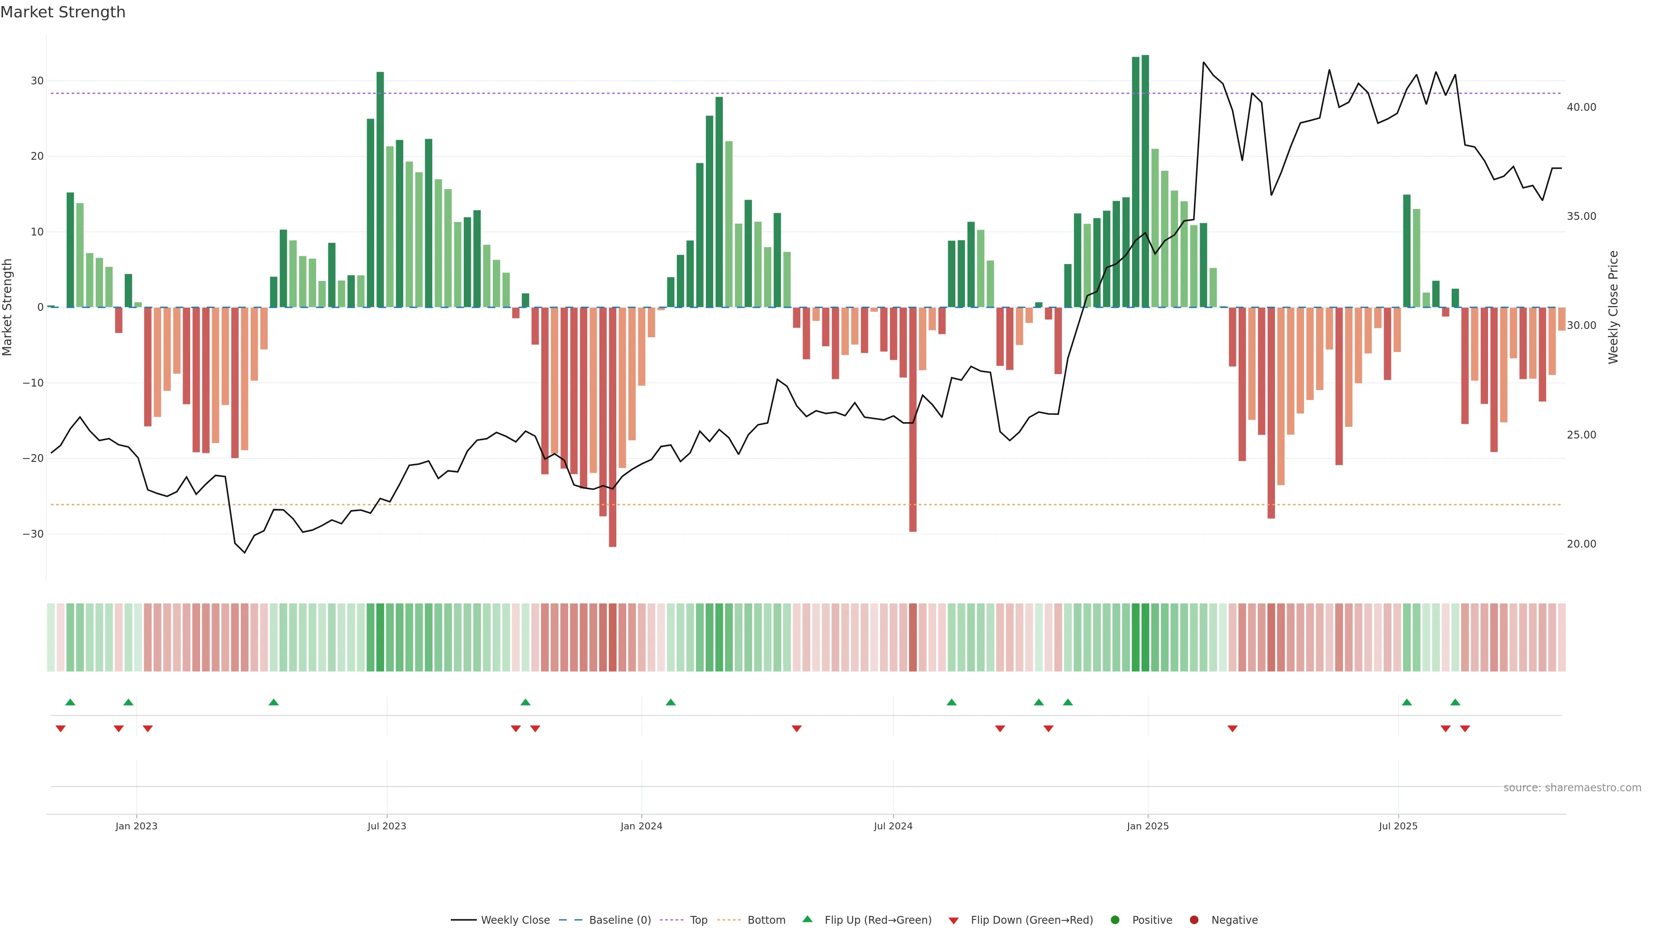Click the Jan 2024 x-axis label

[x=641, y=826]
